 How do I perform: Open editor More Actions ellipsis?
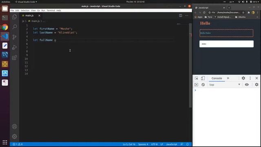coord(187,16)
